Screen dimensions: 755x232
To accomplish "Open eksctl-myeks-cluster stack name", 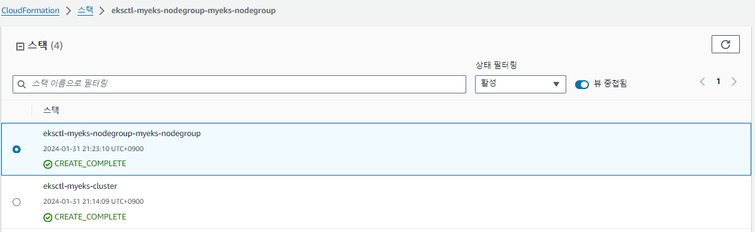I will 80,186.
